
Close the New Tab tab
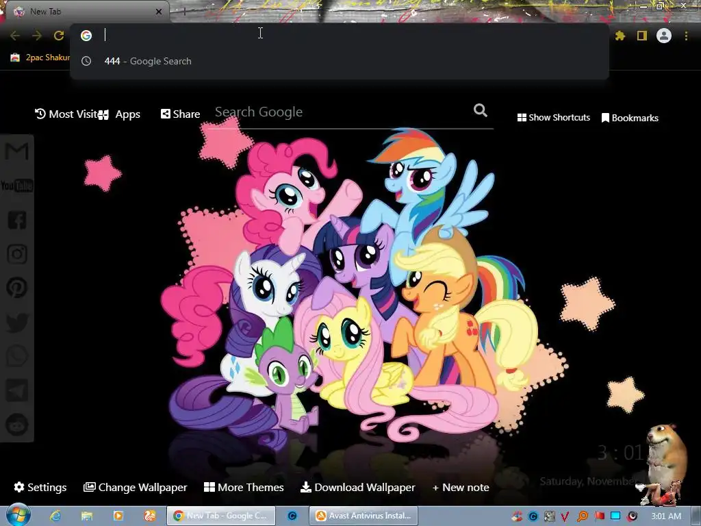tap(158, 12)
